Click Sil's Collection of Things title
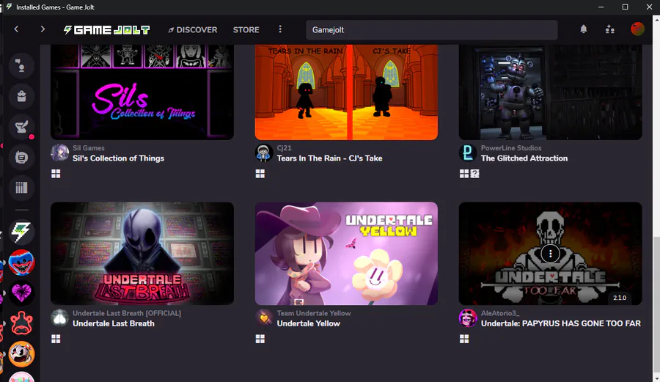660x382 pixels. click(x=118, y=158)
